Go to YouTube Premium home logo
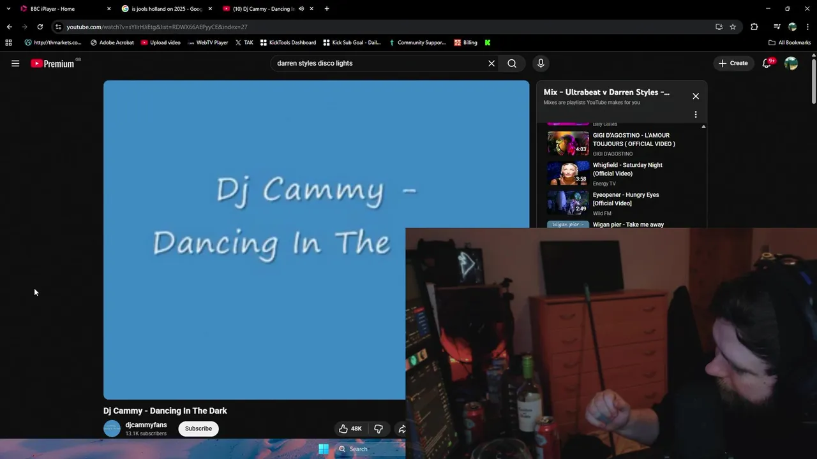The width and height of the screenshot is (817, 459). [54, 63]
